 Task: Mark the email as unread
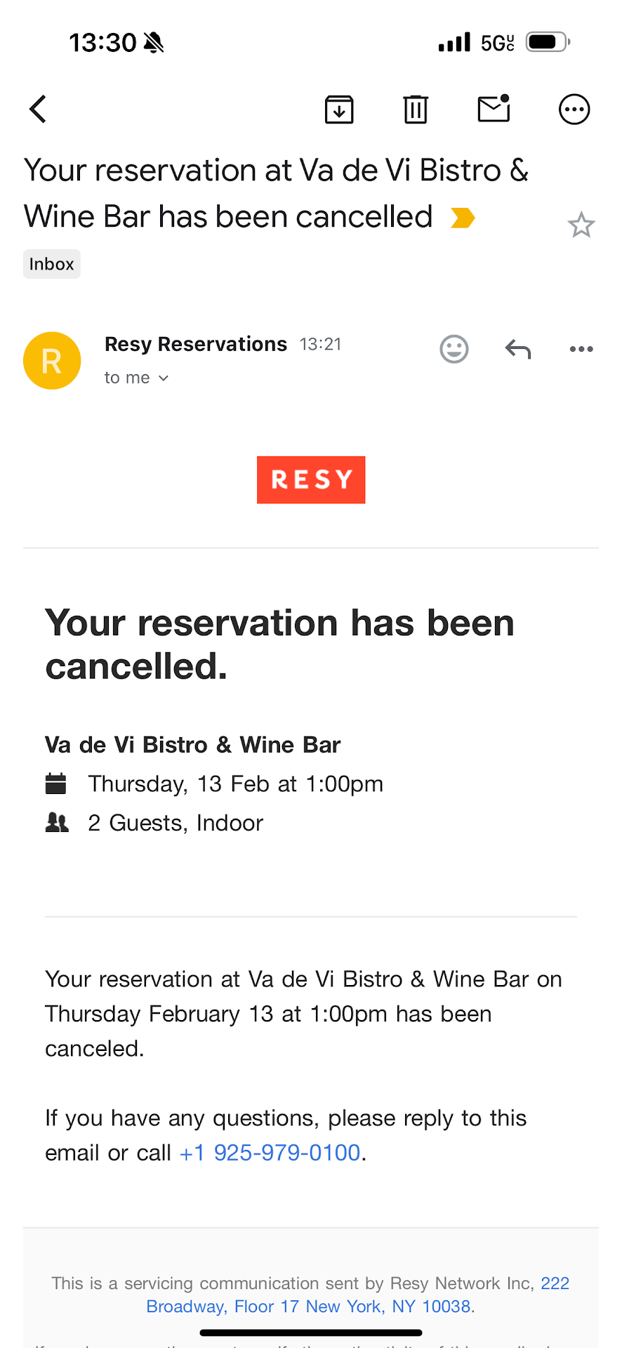(494, 109)
